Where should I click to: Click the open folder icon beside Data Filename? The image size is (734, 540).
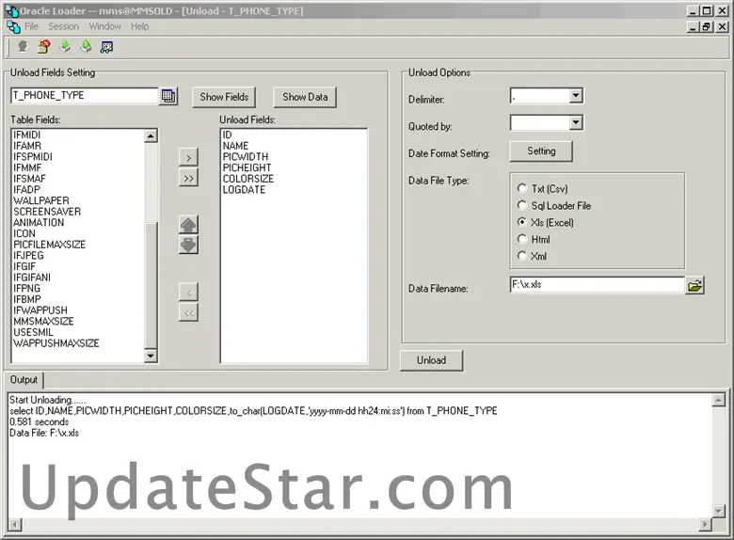(x=694, y=285)
